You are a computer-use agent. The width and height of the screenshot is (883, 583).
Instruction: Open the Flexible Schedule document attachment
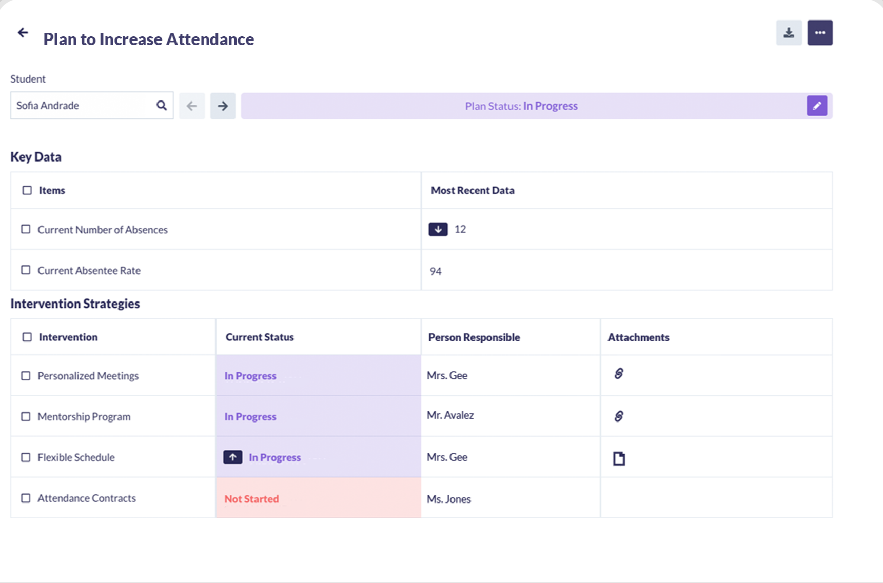[x=619, y=458]
